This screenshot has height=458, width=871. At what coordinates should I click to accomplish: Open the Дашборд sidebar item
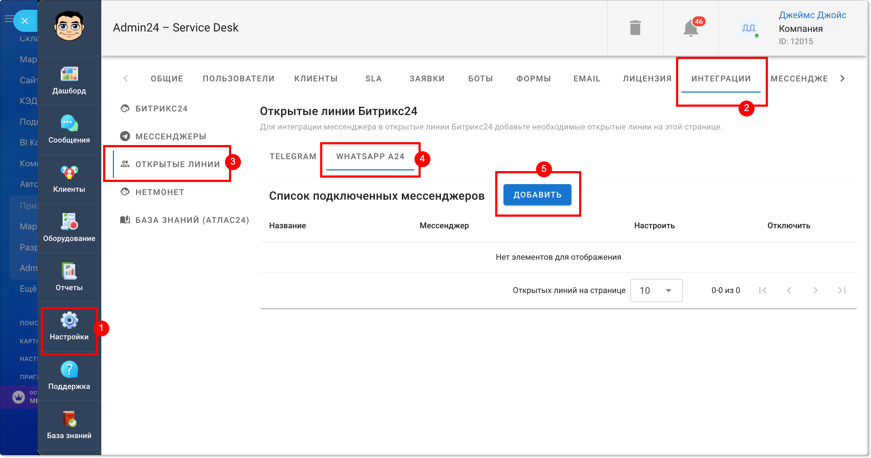coord(69,81)
